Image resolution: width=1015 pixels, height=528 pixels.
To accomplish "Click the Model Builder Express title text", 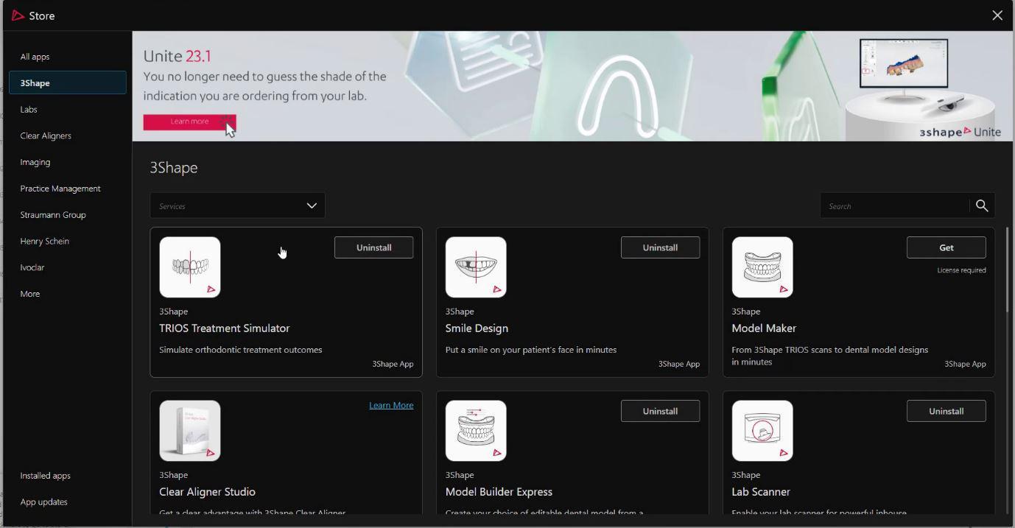I will click(x=499, y=492).
